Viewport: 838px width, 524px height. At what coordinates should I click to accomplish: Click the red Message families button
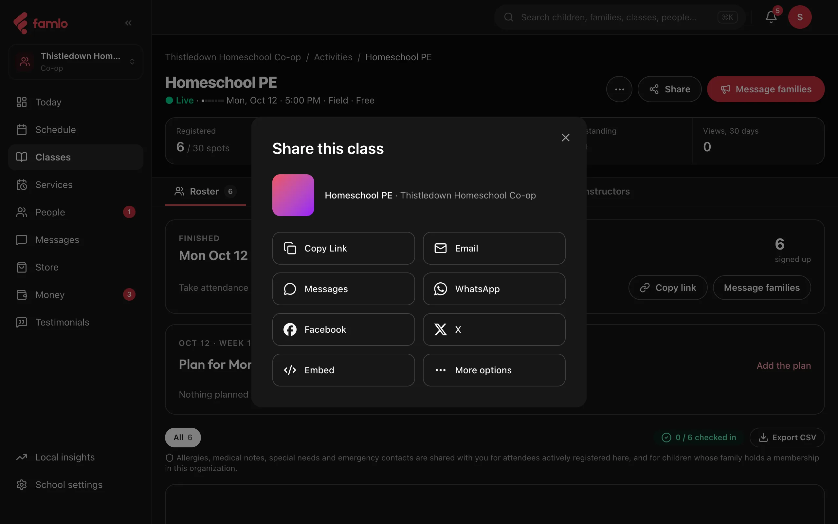[766, 89]
